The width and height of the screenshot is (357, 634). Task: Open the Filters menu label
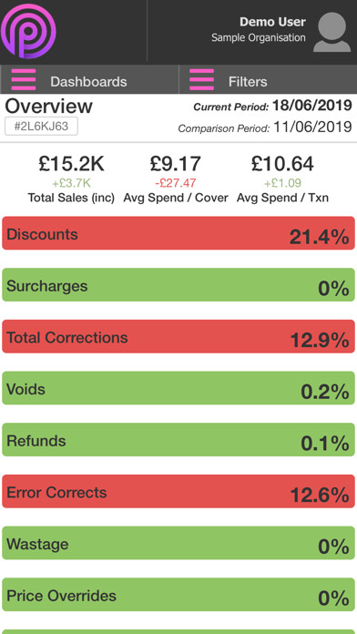248,82
